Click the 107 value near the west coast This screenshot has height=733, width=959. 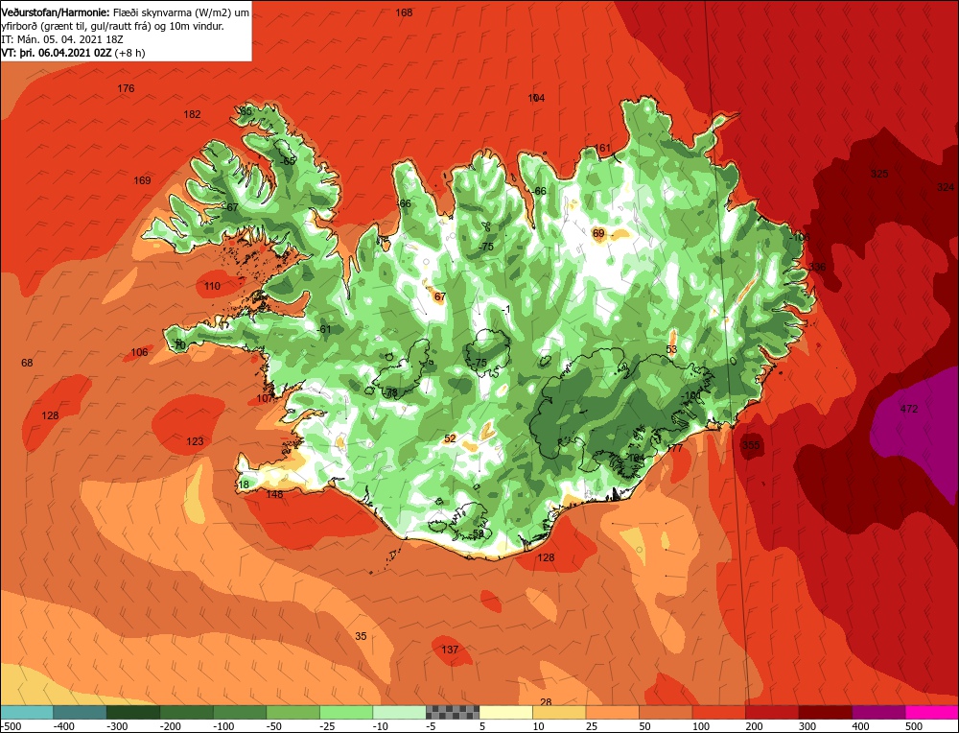(265, 398)
